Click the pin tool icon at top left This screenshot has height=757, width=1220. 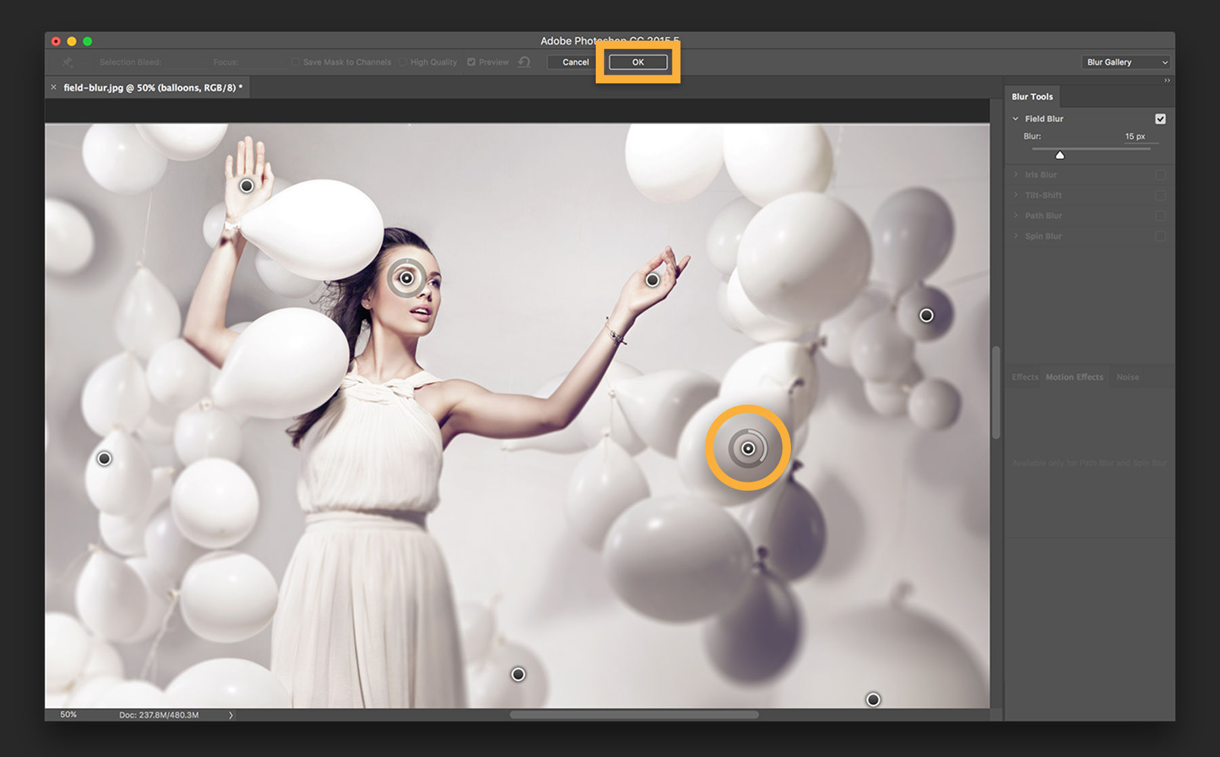coord(66,62)
